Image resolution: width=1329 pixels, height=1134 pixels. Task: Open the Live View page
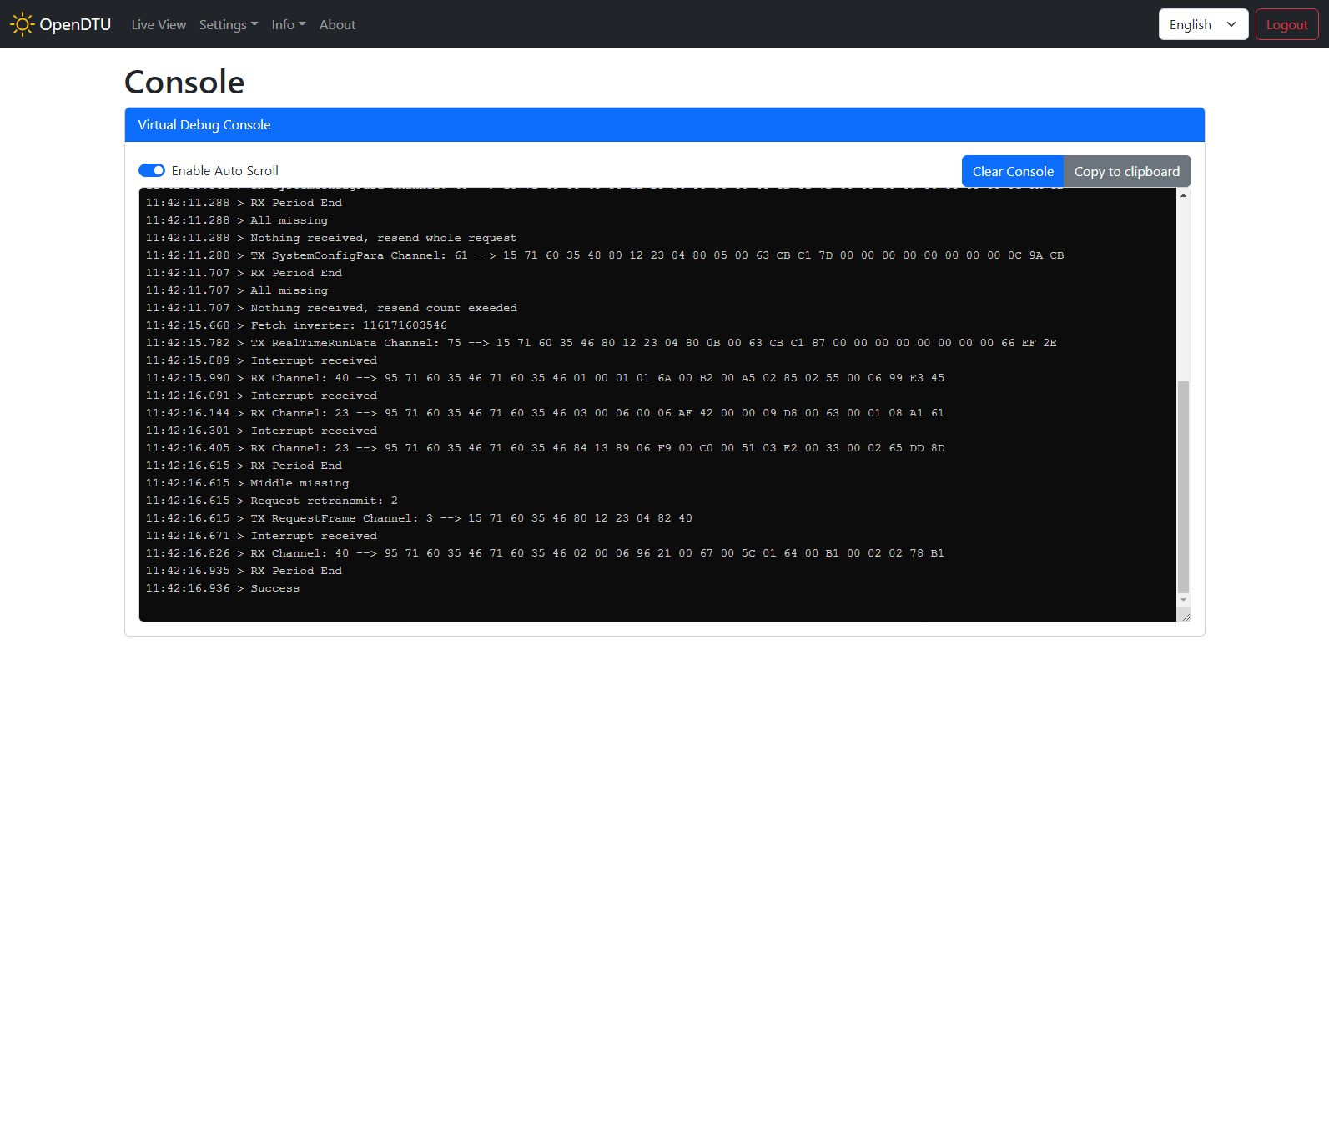tap(159, 25)
